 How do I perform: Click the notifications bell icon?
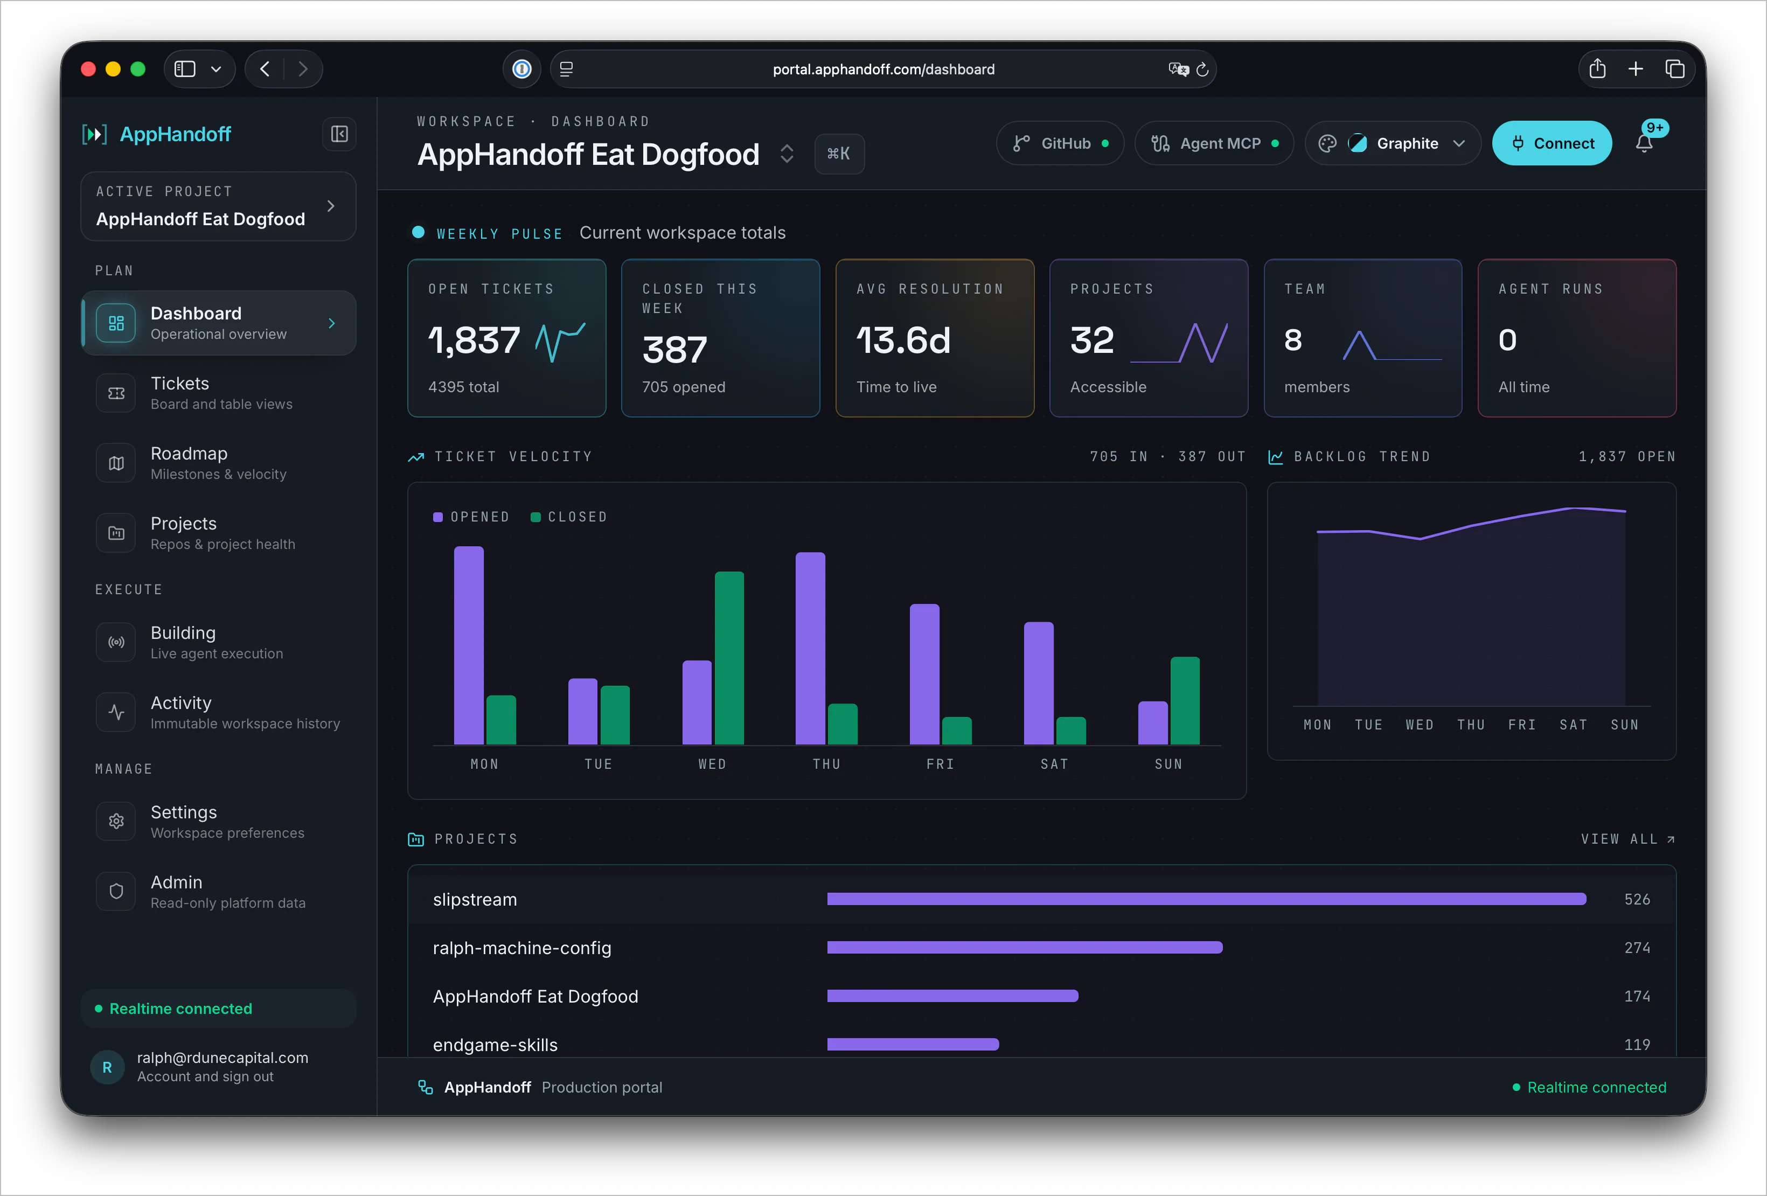click(x=1644, y=144)
